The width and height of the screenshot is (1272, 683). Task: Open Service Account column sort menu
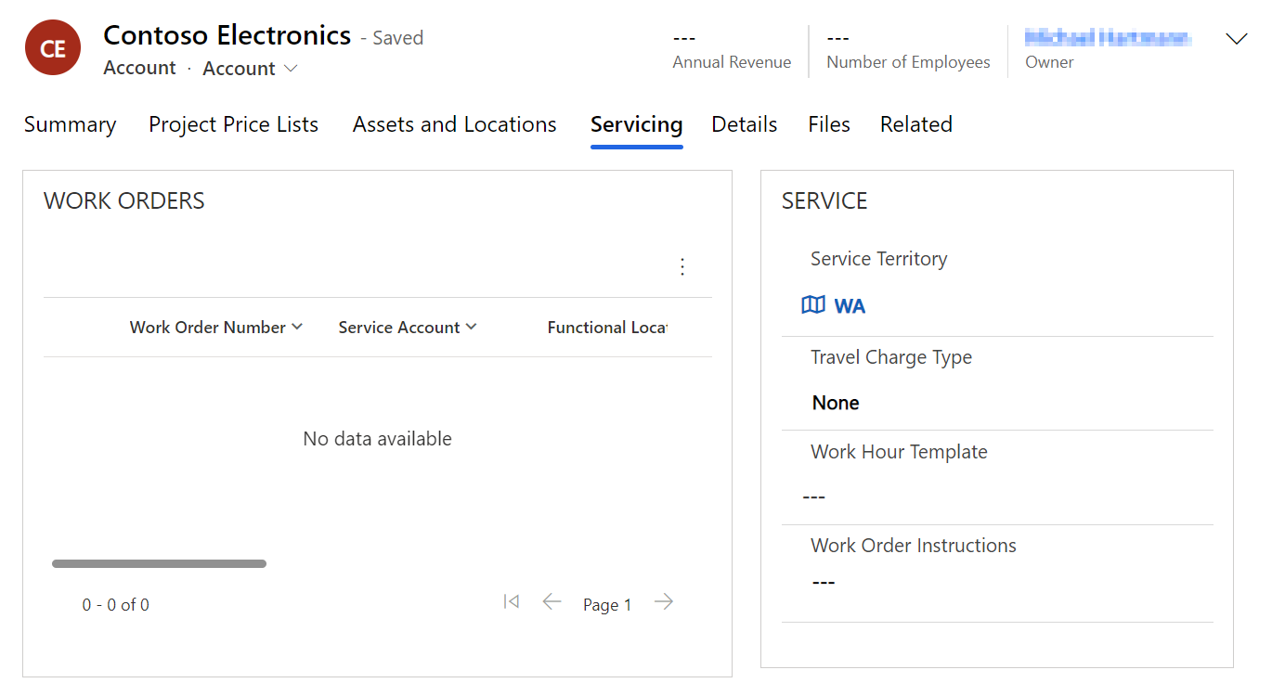pos(408,328)
